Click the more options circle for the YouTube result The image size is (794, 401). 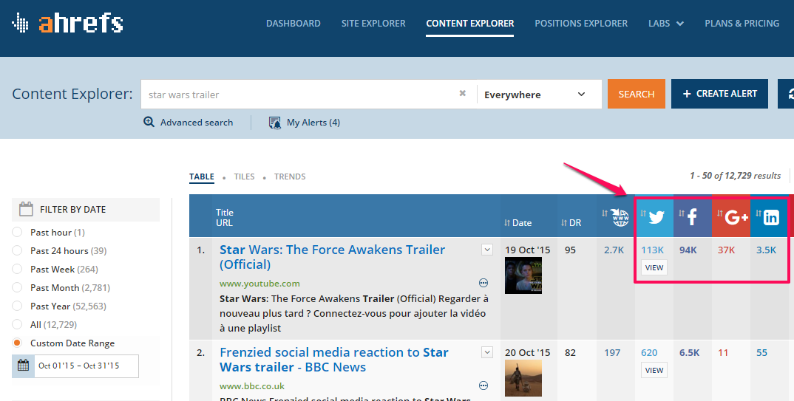[483, 283]
